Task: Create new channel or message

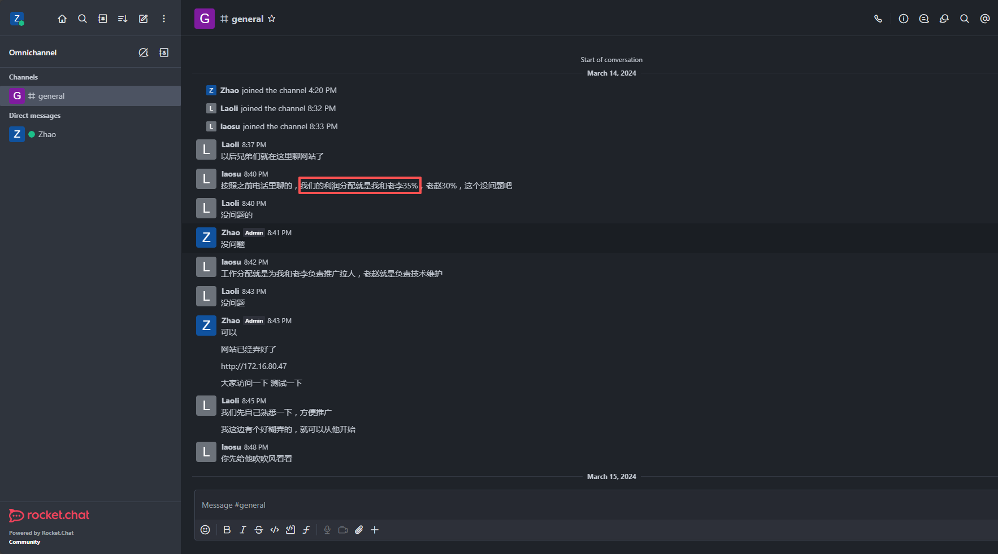Action: tap(144, 19)
